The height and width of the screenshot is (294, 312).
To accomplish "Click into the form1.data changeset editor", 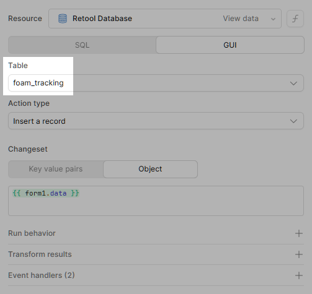I will coord(156,201).
